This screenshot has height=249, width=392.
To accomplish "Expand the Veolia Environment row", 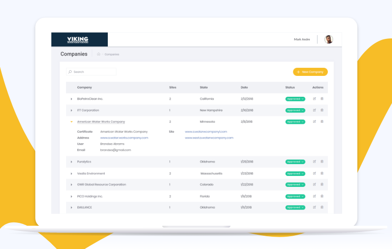I will (x=71, y=174).
